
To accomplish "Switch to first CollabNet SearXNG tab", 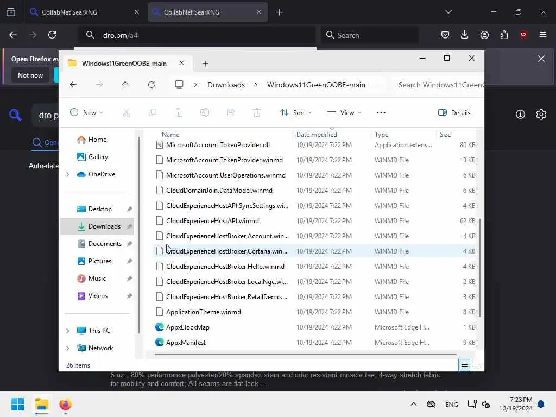I will (84, 12).
